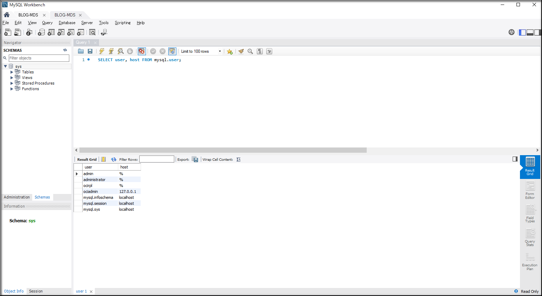Beautify the query with broom icon
The image size is (542, 296).
coord(241,51)
